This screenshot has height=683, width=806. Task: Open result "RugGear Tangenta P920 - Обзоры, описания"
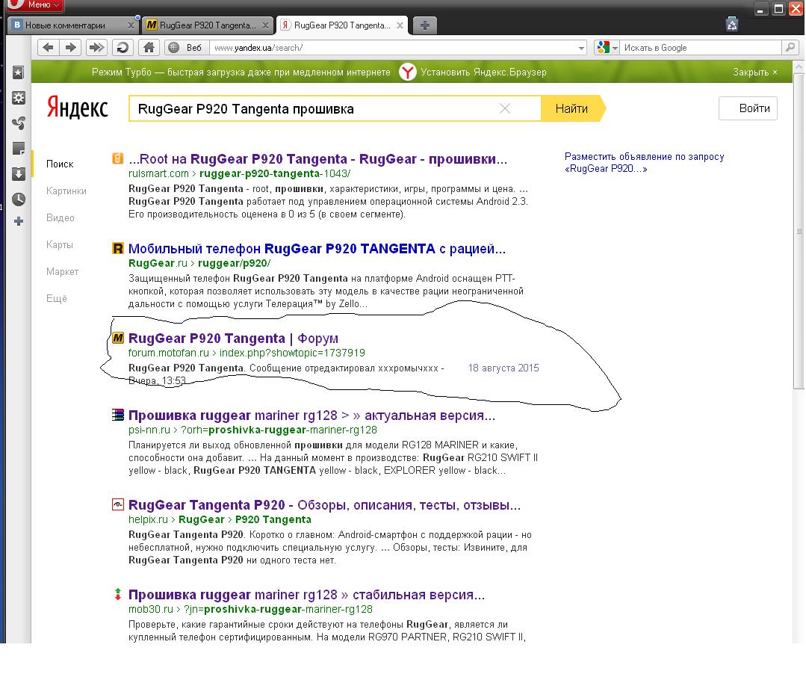point(324,505)
